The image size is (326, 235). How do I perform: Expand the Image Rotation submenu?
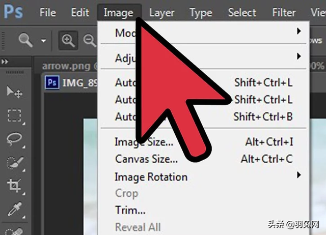coord(298,176)
